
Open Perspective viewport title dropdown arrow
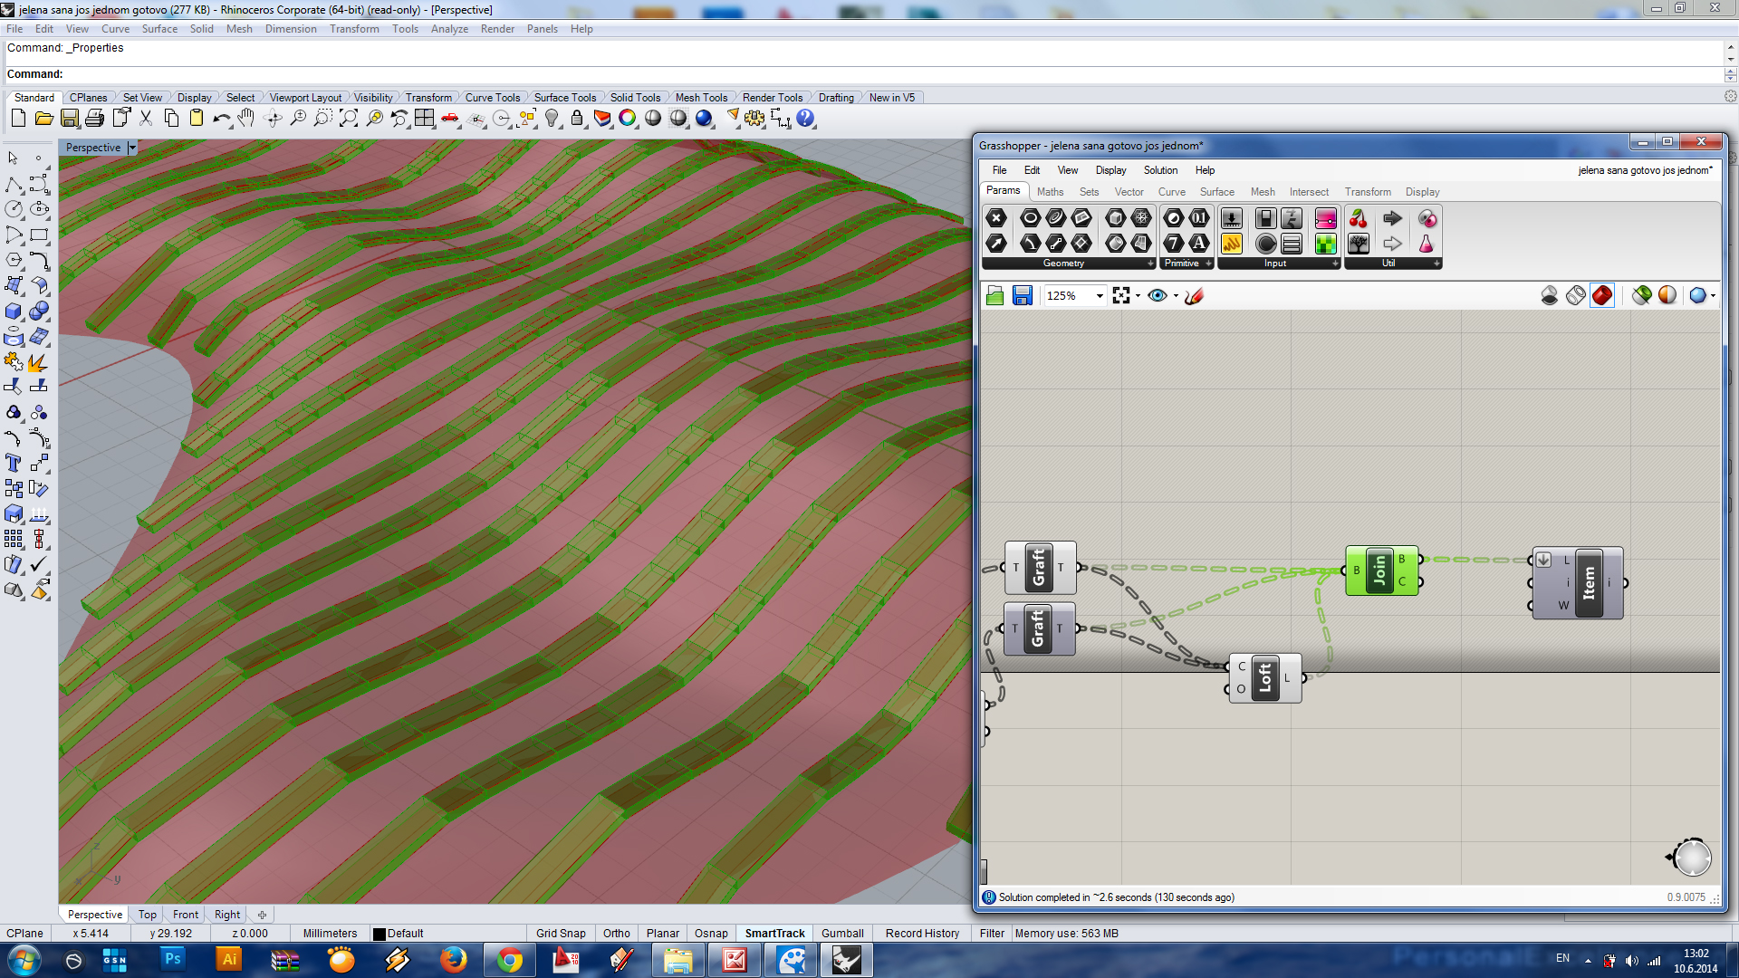132,148
